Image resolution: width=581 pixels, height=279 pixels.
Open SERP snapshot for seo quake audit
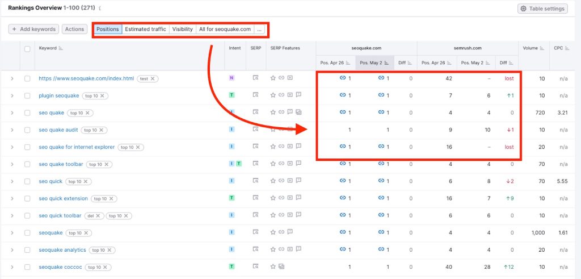[x=255, y=130]
